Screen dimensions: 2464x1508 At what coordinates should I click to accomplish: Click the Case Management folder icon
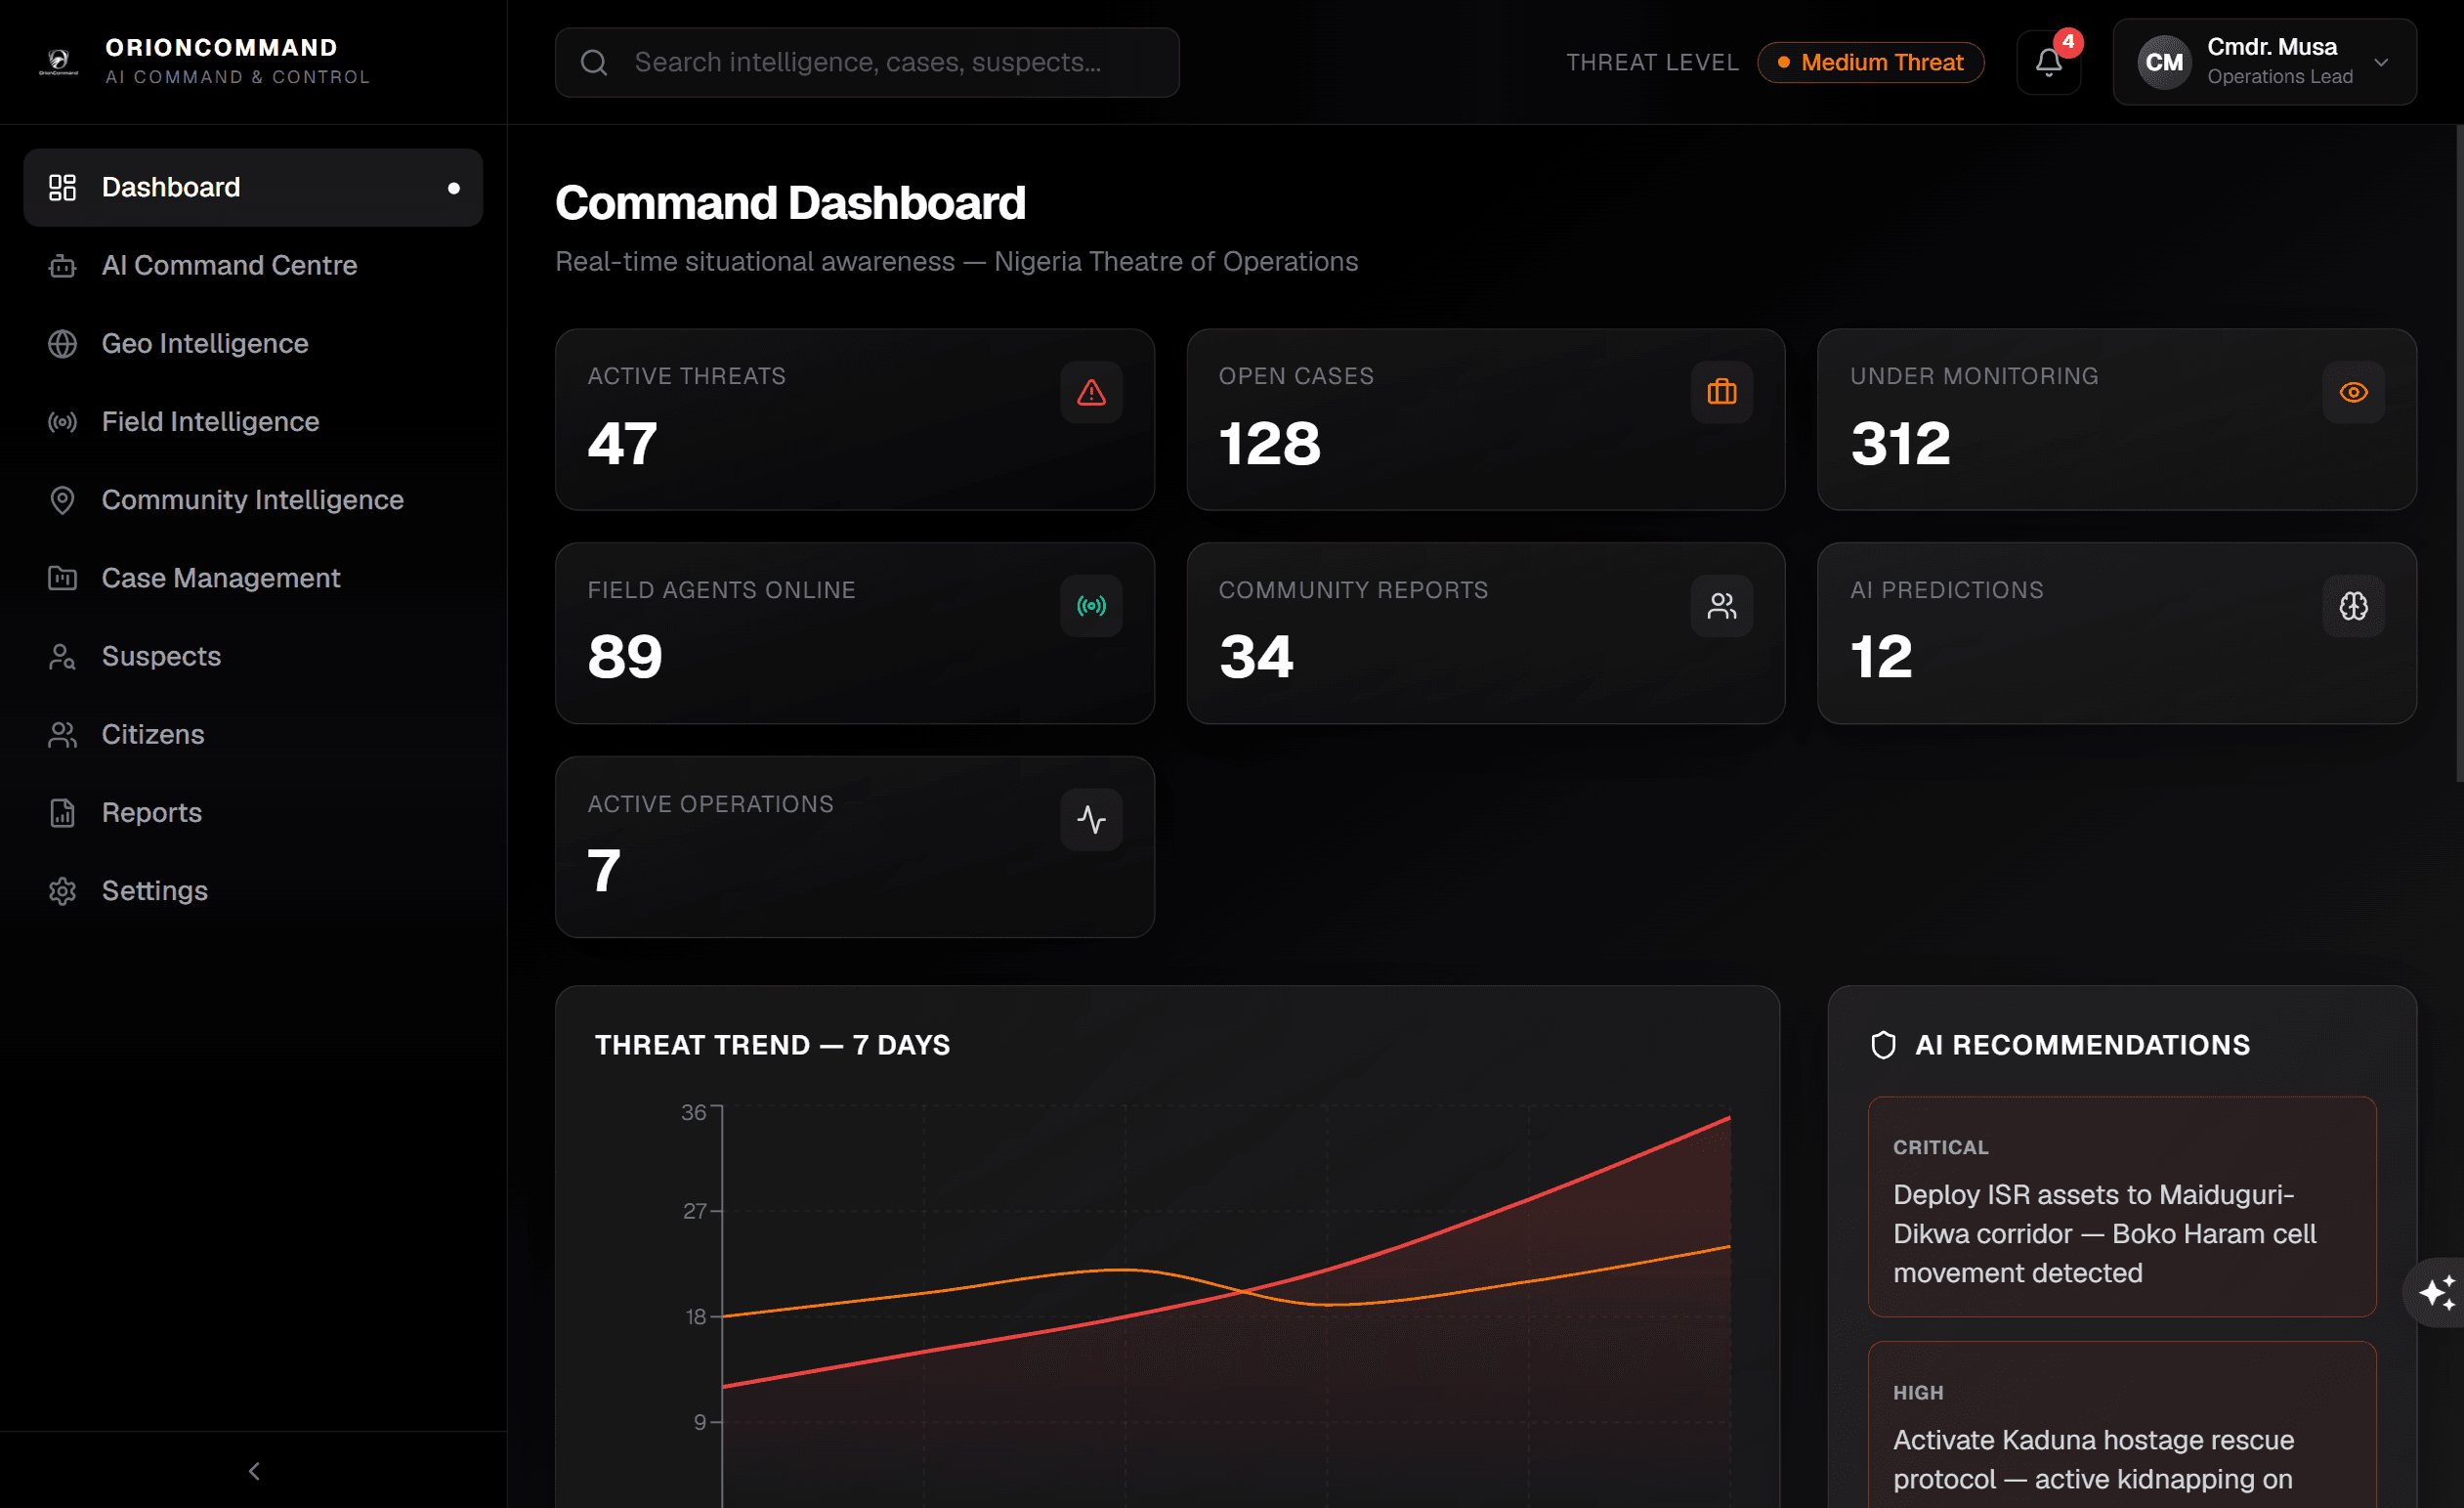(62, 578)
